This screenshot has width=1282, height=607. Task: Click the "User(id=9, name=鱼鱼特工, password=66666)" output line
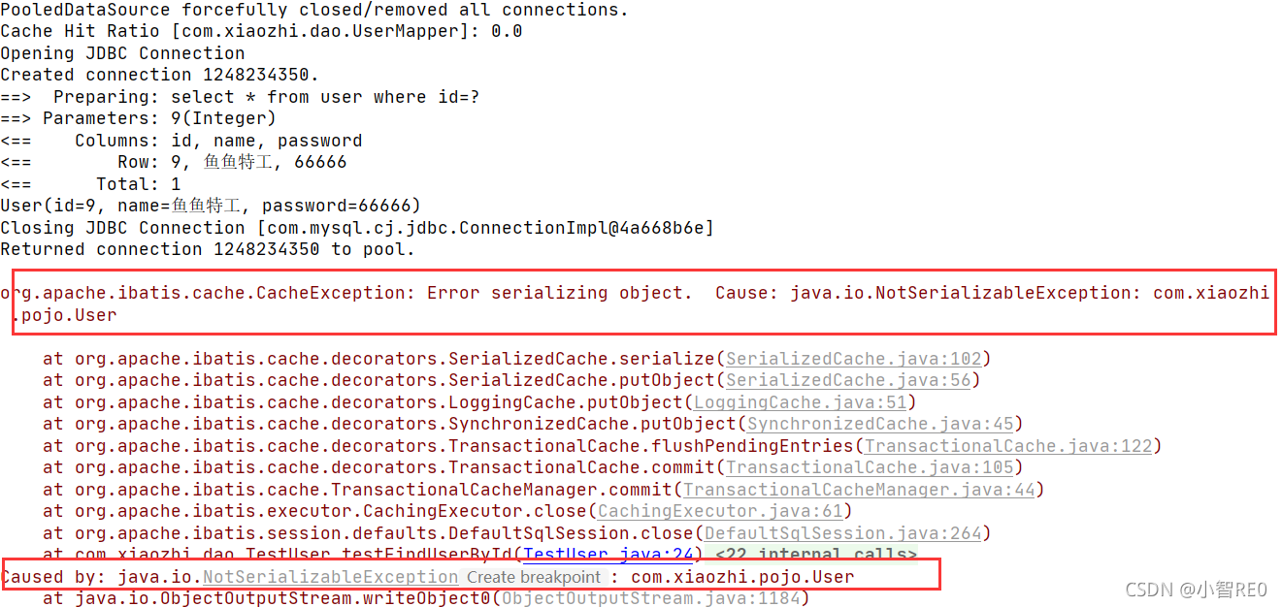[211, 206]
